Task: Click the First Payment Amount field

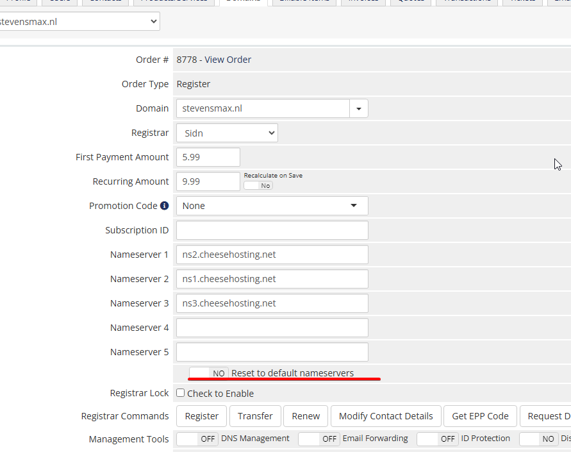Action: tap(208, 157)
